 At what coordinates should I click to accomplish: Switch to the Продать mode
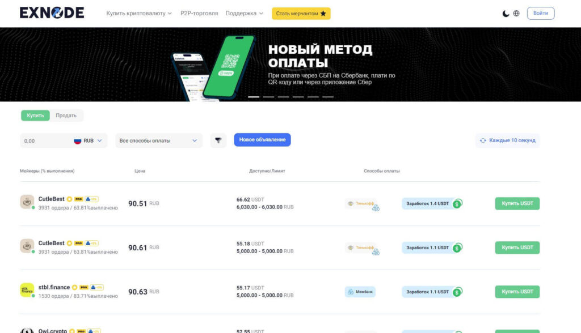[66, 115]
